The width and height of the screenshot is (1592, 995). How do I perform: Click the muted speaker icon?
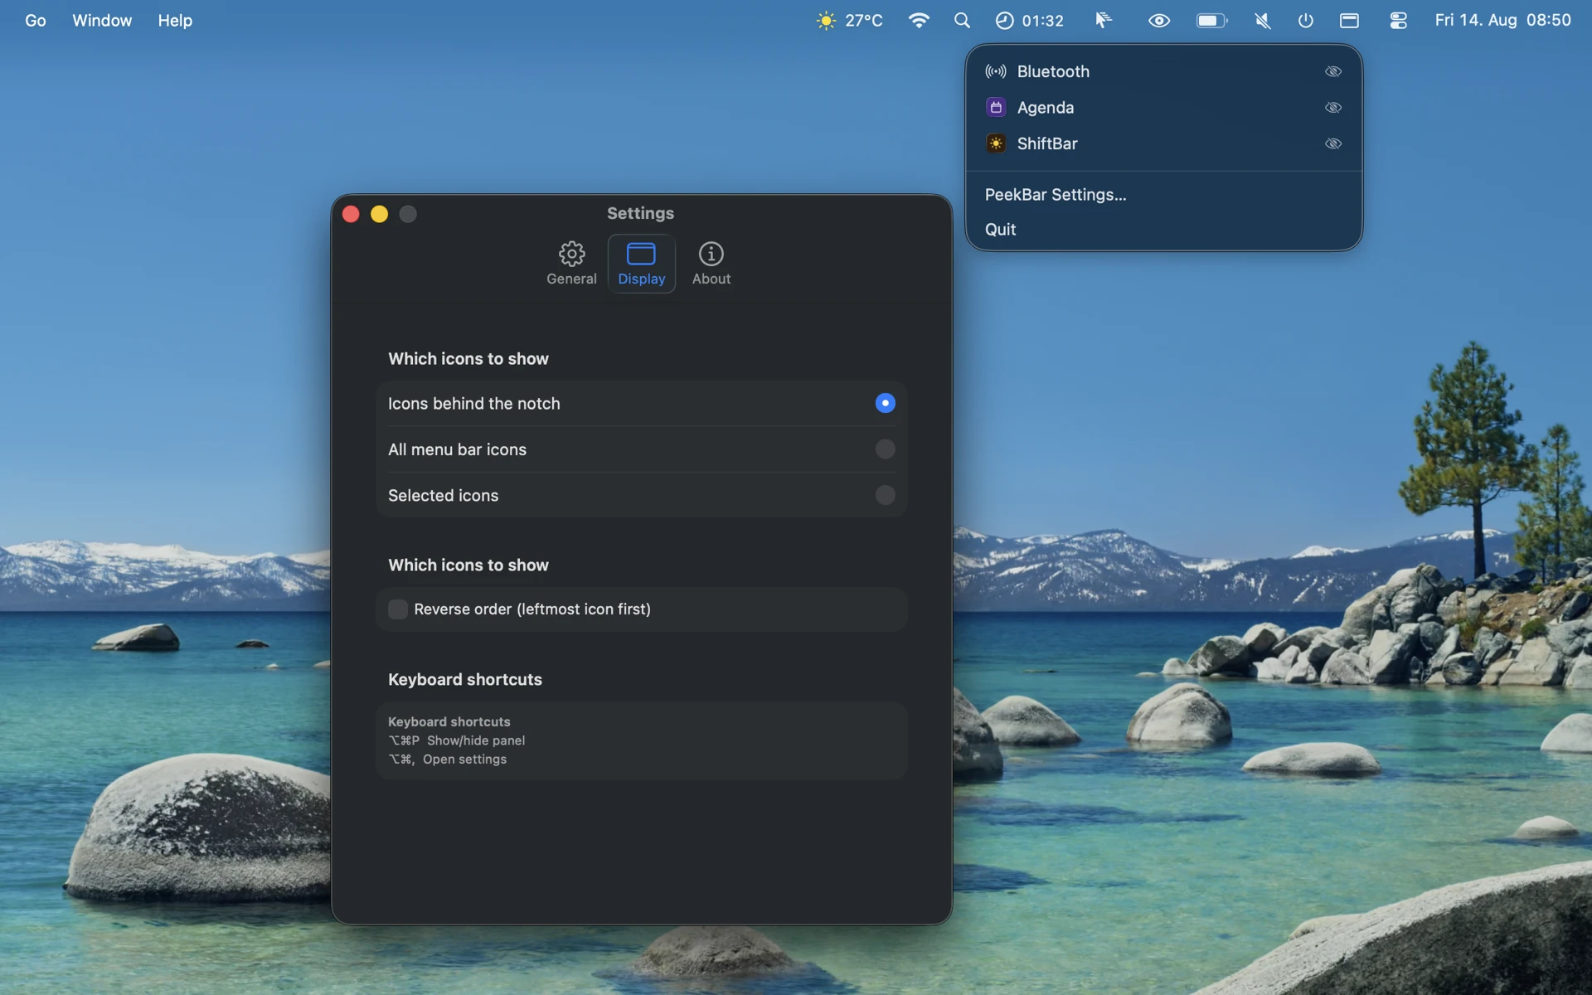tap(1263, 21)
